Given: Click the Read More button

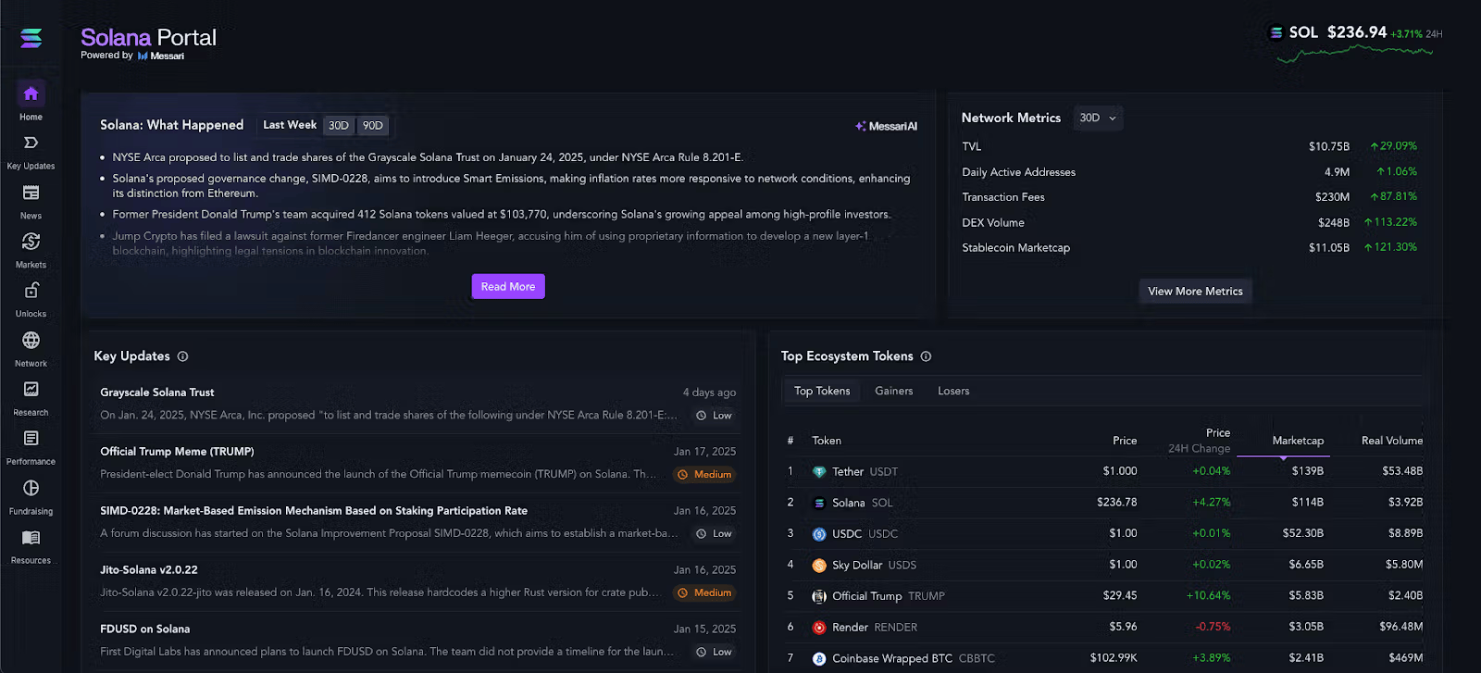Looking at the screenshot, I should tap(508, 287).
